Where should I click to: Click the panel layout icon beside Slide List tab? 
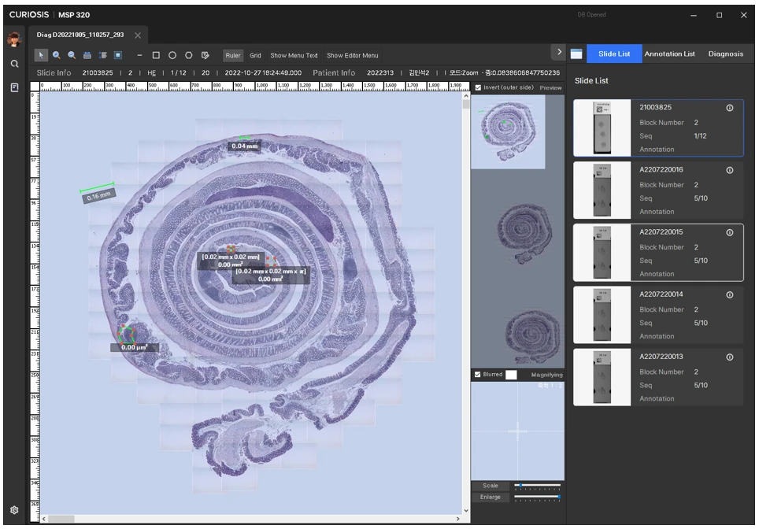pos(576,54)
